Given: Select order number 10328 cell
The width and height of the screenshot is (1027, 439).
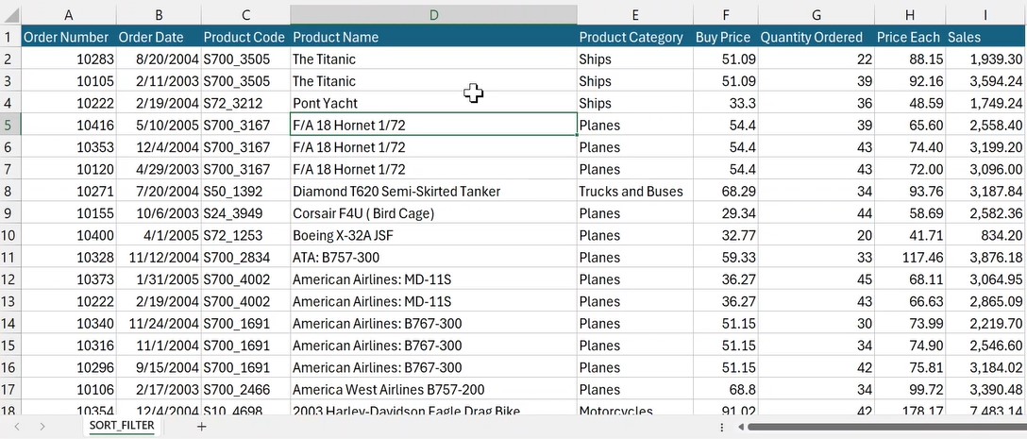Looking at the screenshot, I should [x=68, y=257].
